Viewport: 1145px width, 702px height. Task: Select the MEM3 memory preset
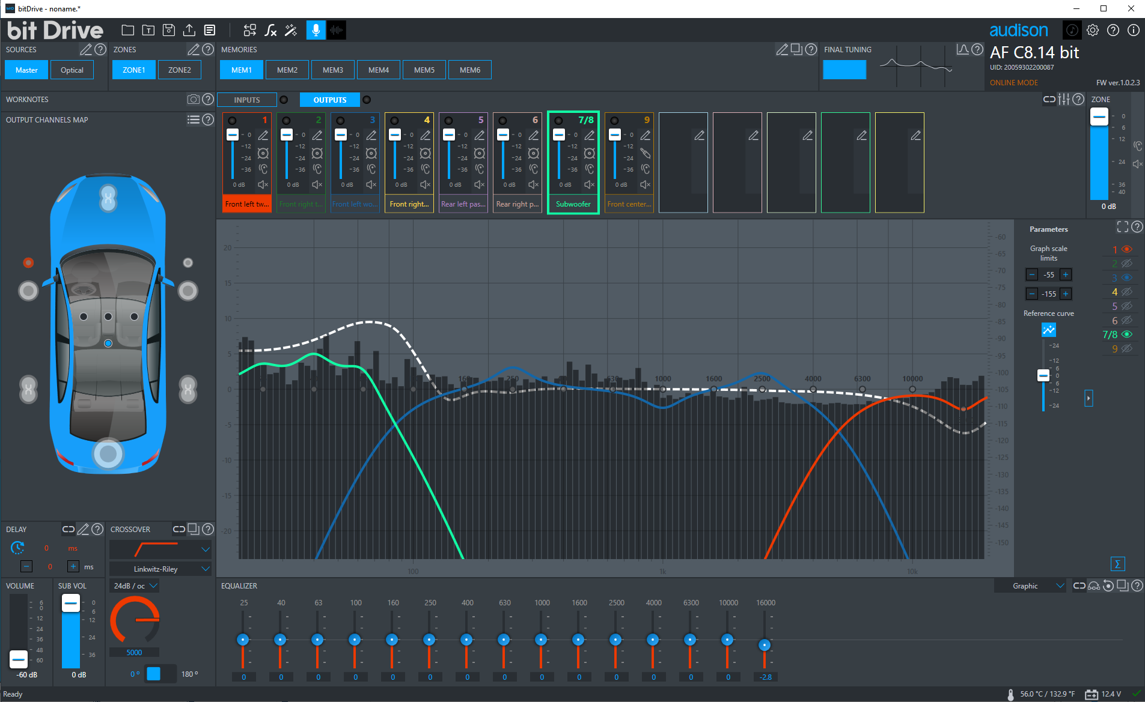tap(333, 70)
